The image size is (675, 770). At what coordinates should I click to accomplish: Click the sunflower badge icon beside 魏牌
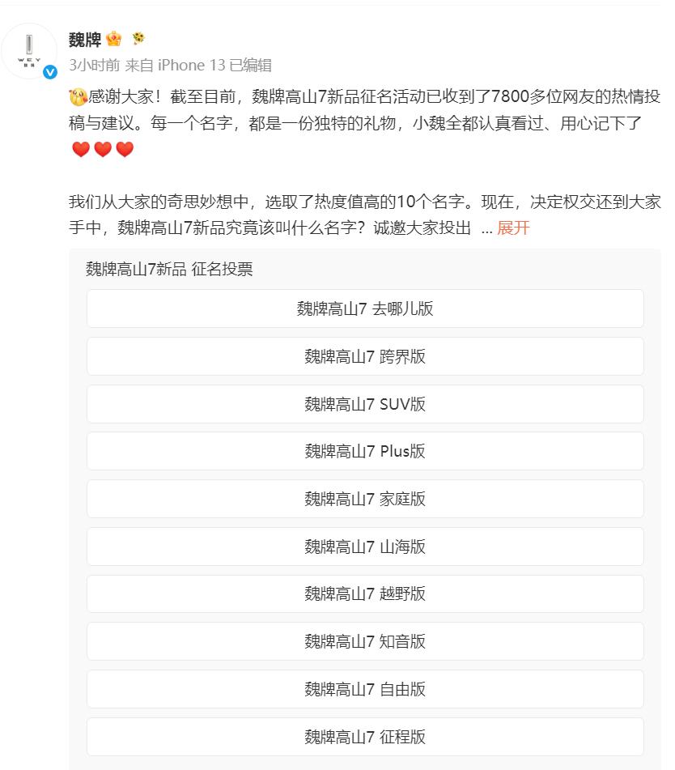click(139, 38)
